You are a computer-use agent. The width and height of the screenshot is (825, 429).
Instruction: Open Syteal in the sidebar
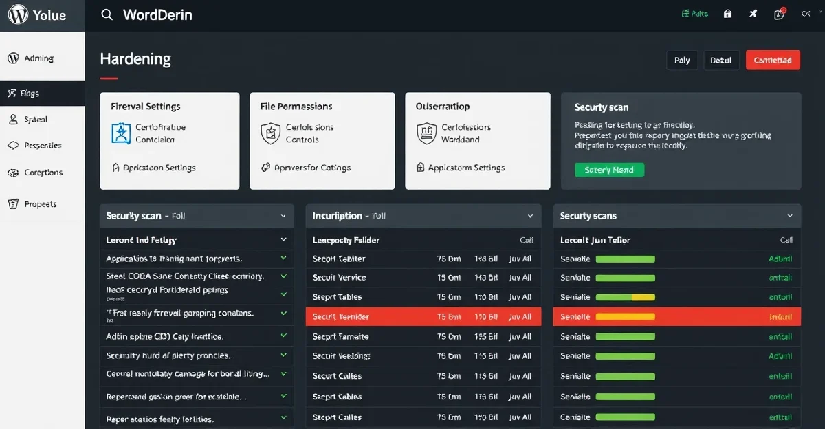[x=43, y=119]
